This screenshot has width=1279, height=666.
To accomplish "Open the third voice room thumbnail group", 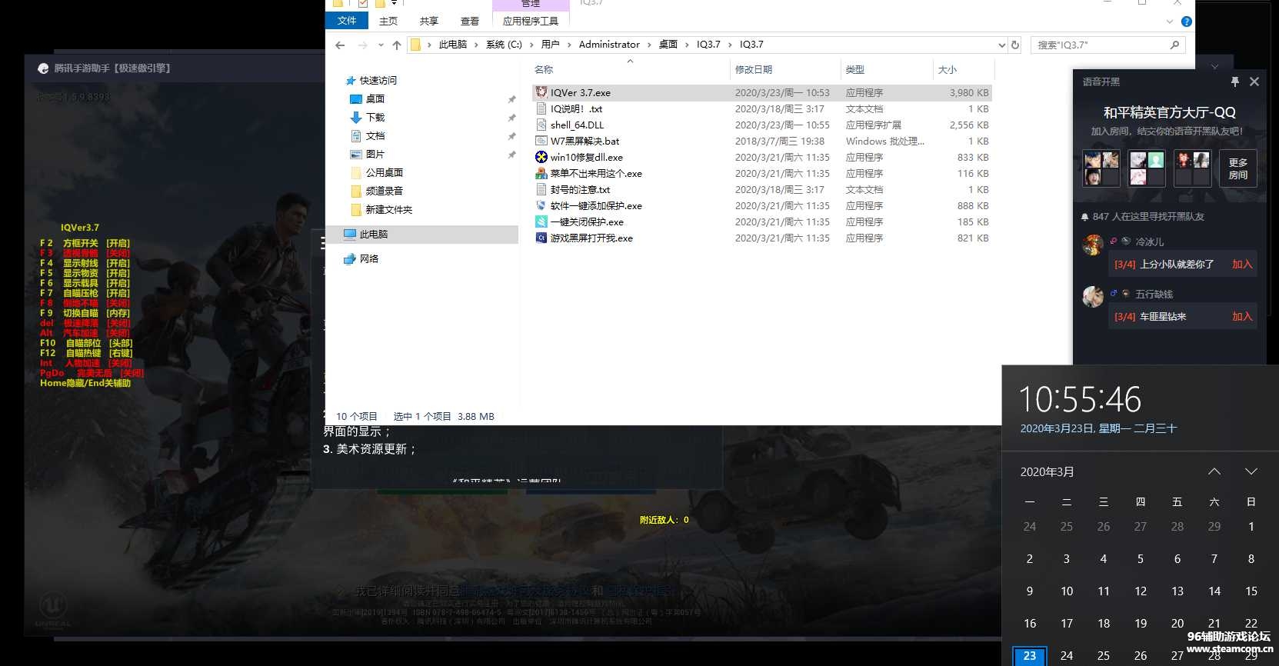I will point(1192,168).
